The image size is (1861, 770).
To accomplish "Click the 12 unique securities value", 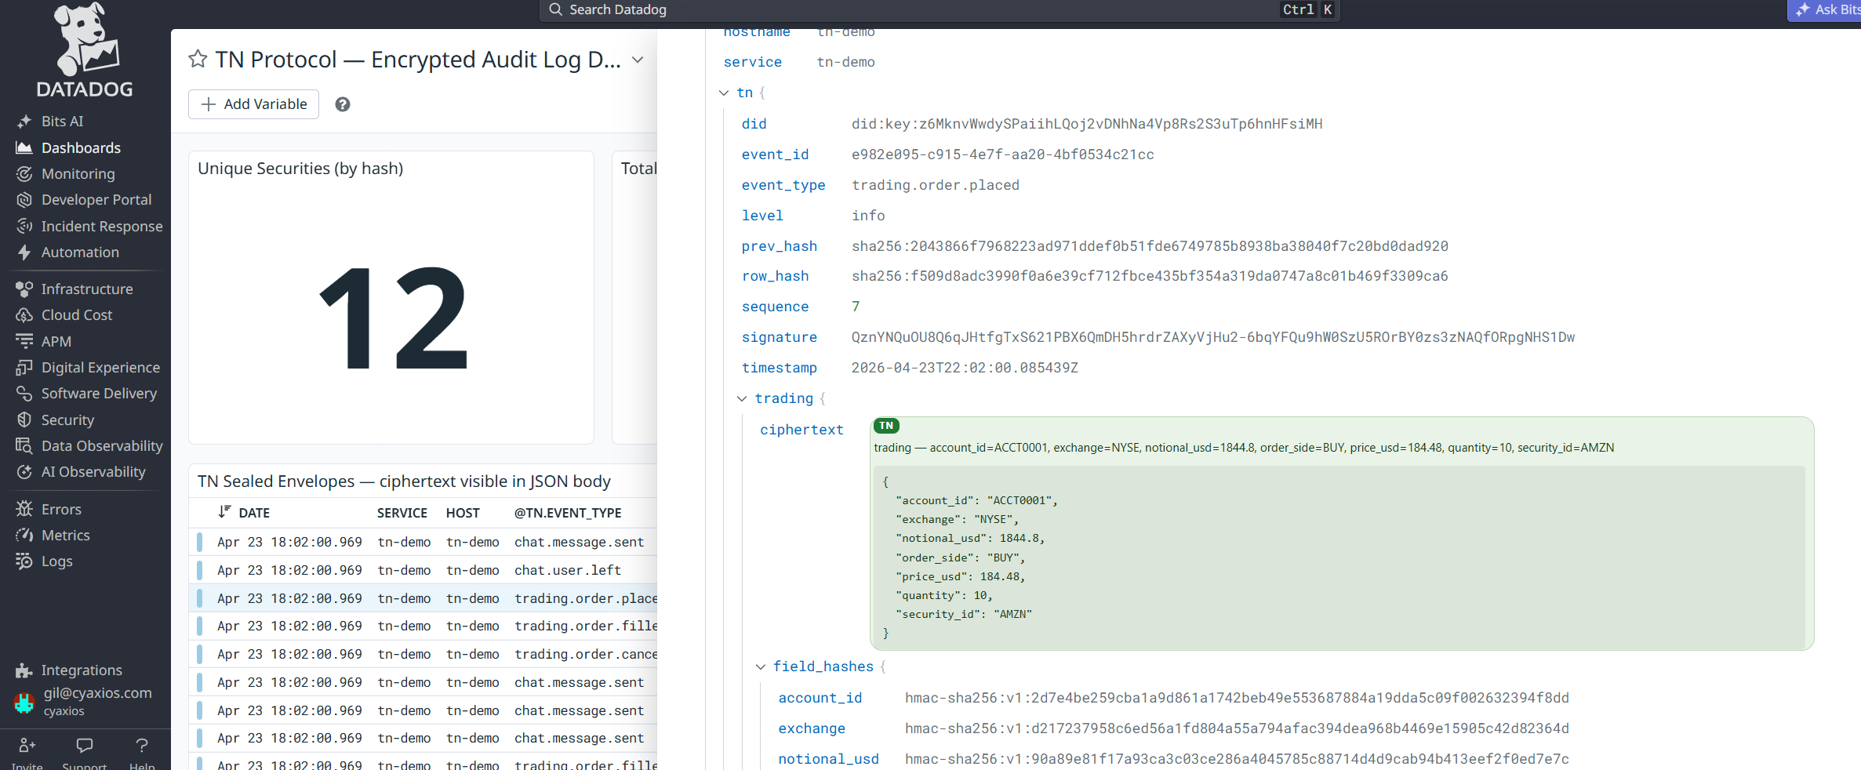I will pyautogui.click(x=392, y=318).
